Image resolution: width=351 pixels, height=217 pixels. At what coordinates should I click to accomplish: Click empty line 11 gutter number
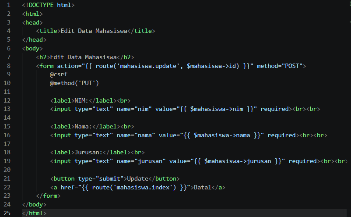(7, 92)
